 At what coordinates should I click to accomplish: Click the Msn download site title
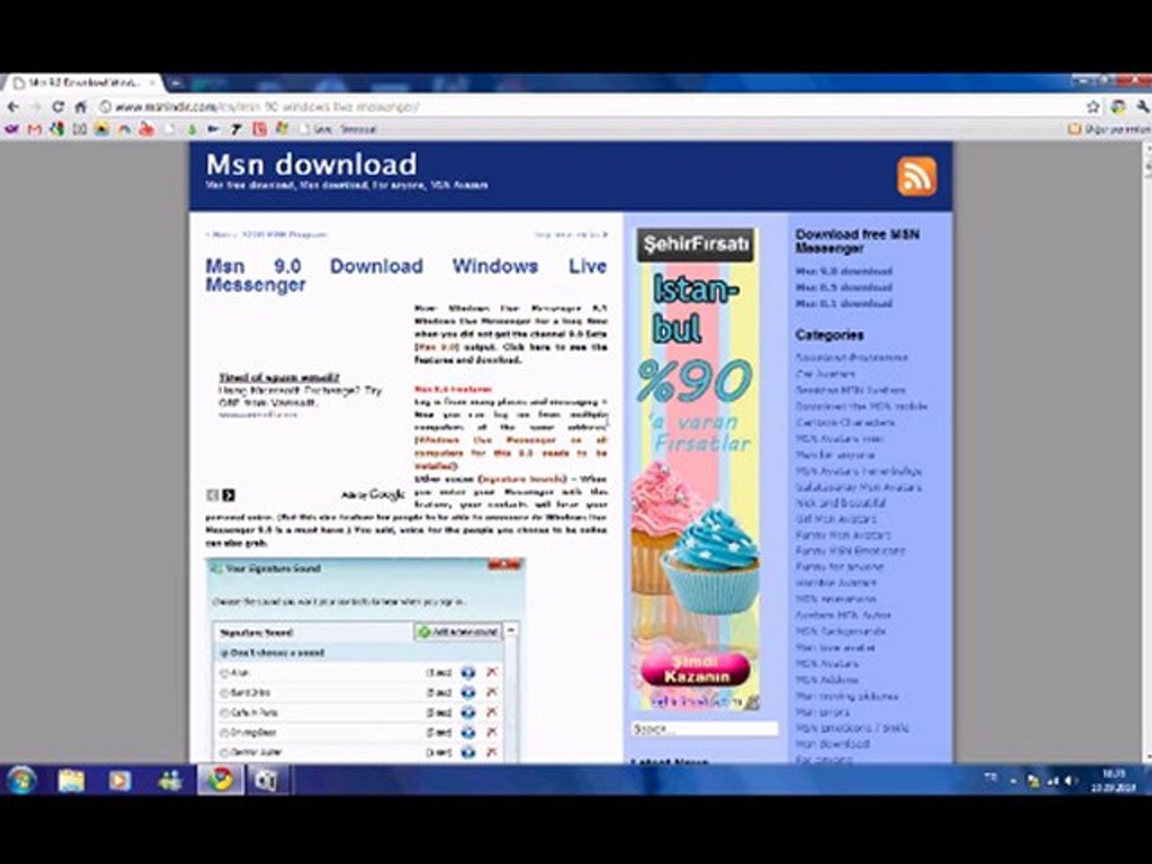point(311,164)
